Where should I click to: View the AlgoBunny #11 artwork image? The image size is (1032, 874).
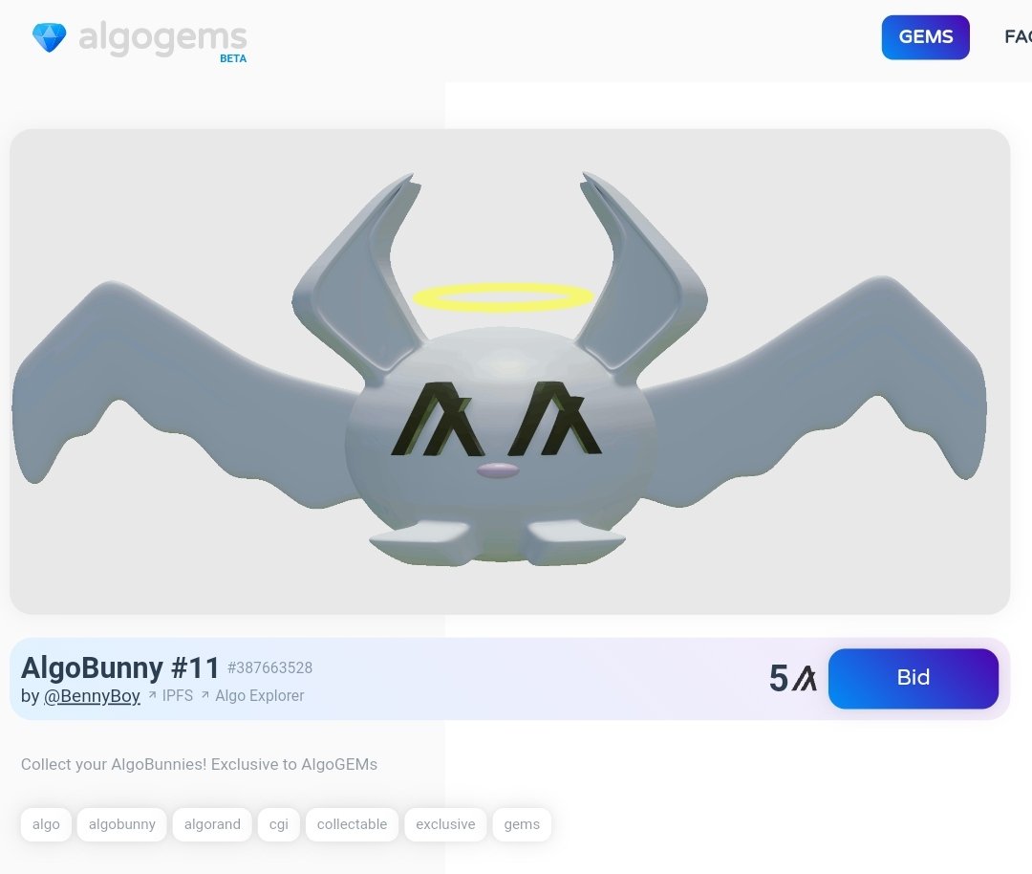510,371
